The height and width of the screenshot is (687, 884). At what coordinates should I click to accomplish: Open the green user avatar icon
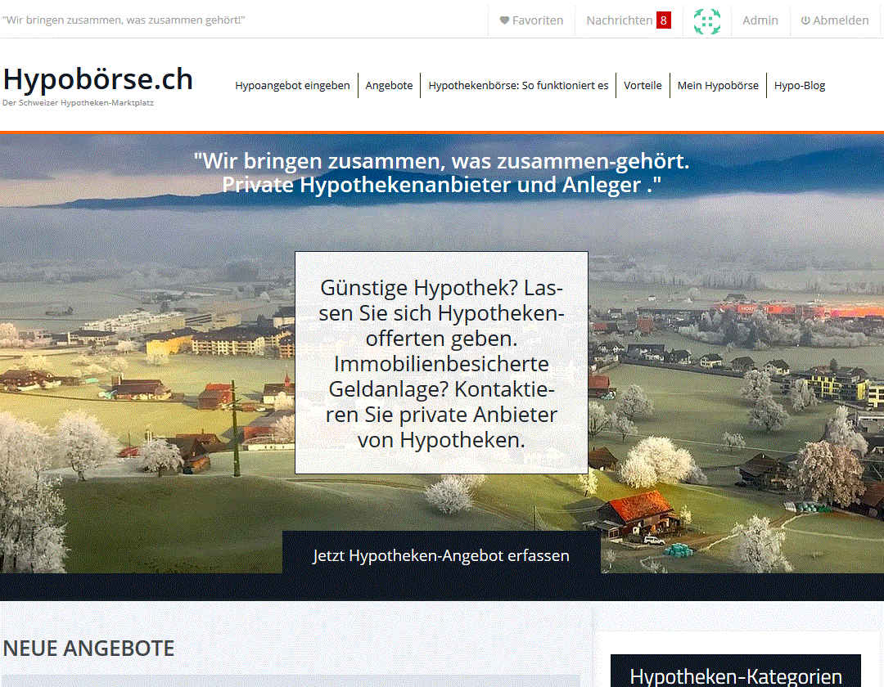707,20
